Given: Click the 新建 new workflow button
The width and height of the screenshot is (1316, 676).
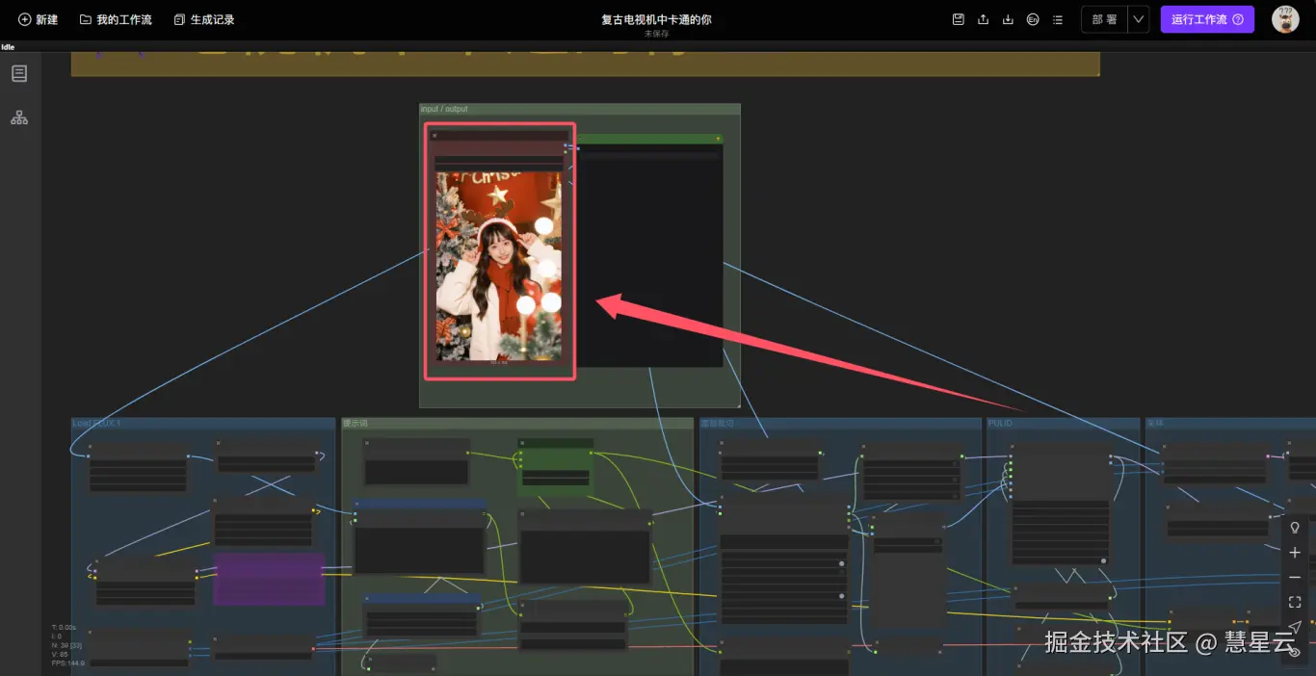Looking at the screenshot, I should 39,19.
